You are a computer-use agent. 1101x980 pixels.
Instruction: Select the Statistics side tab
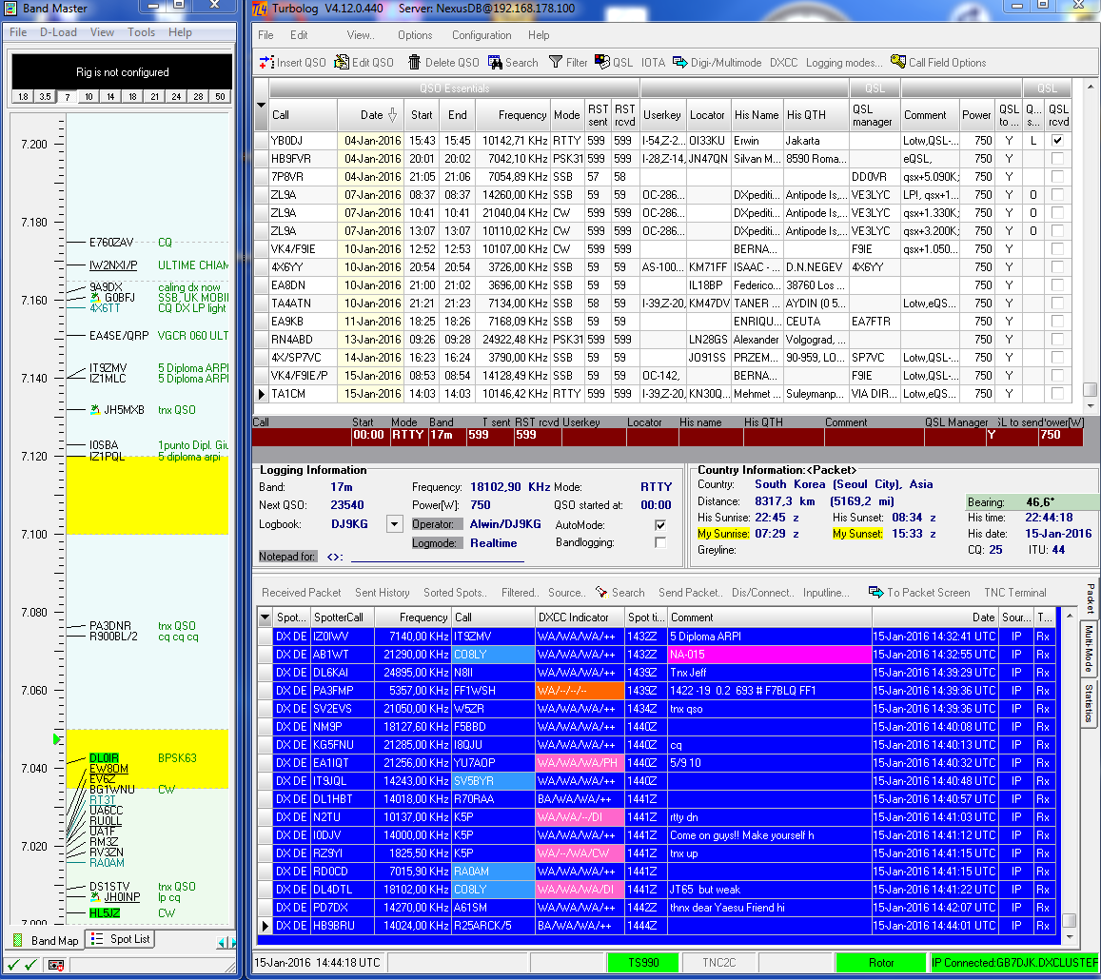tap(1089, 703)
